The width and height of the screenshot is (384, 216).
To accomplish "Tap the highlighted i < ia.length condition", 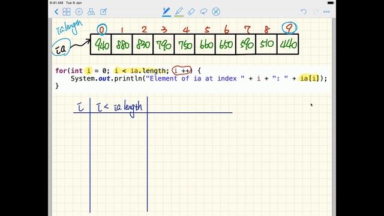I will tap(140, 71).
